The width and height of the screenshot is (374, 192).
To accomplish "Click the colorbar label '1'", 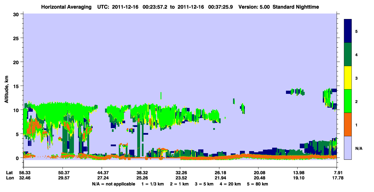I will tap(356, 125).
